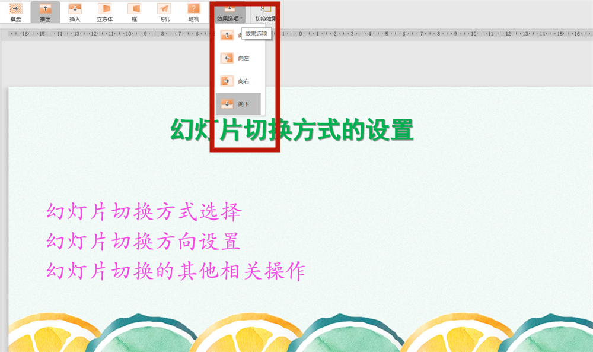This screenshot has width=593, height=352.
Task: Click the text line 幻灯片切换方向设置
Action: pos(143,241)
